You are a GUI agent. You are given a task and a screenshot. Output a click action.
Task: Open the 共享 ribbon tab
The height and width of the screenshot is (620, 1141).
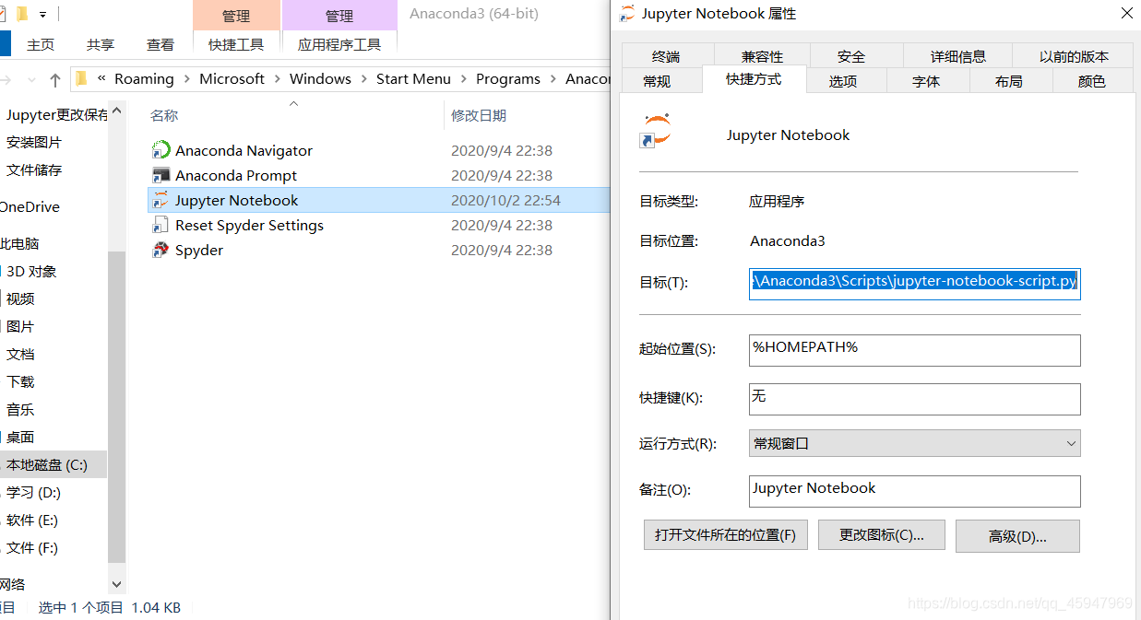101,44
